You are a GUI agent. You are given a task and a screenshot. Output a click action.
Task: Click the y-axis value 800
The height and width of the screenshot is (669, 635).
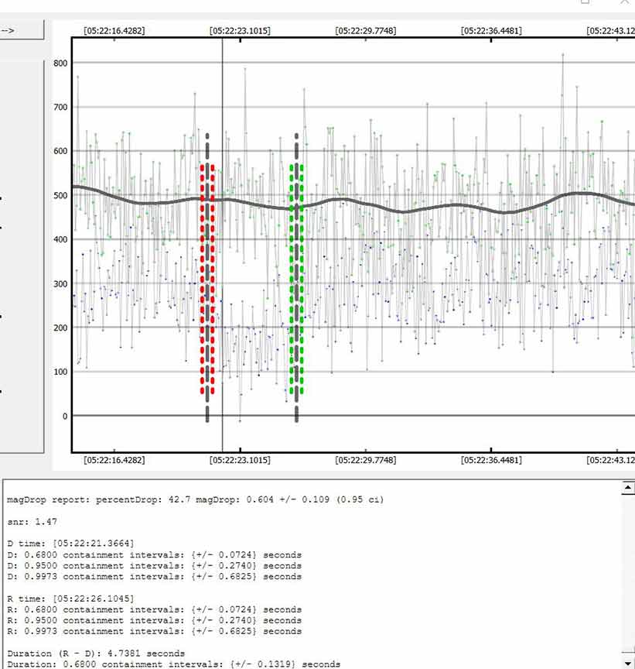[x=60, y=63]
